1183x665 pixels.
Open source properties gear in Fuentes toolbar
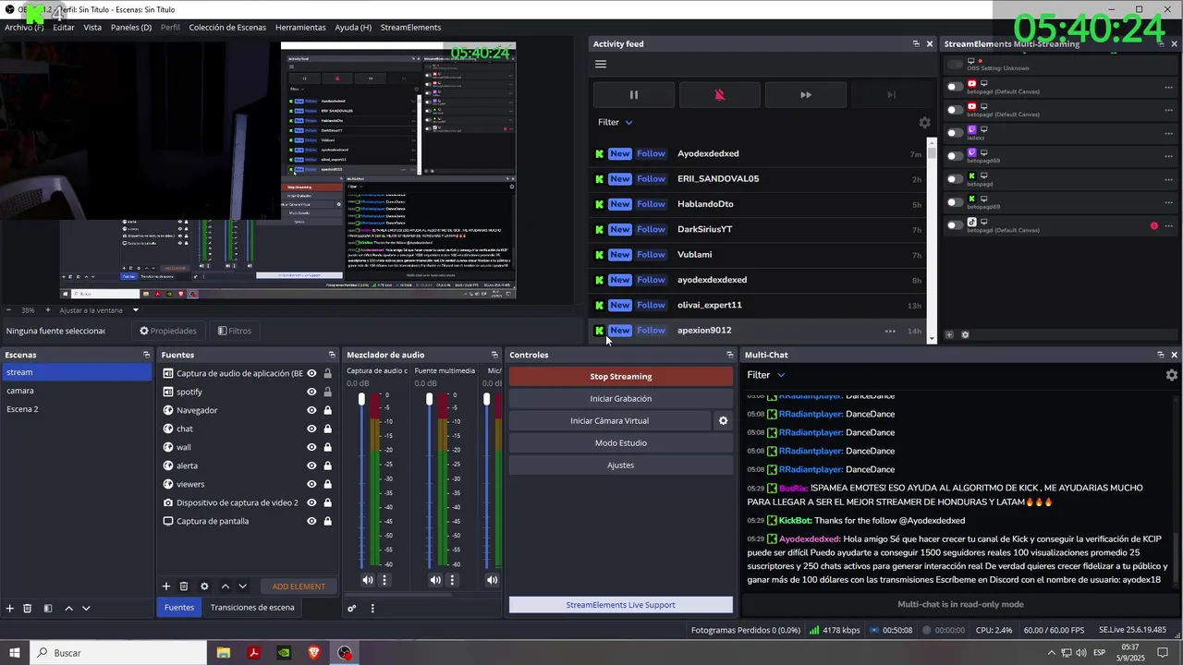pyautogui.click(x=204, y=586)
